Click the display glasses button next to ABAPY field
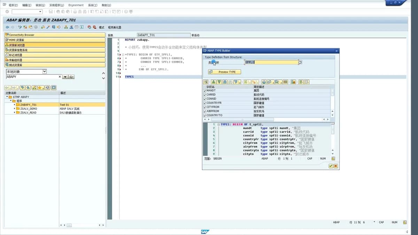Screen dimensions: 418x235 71,77
